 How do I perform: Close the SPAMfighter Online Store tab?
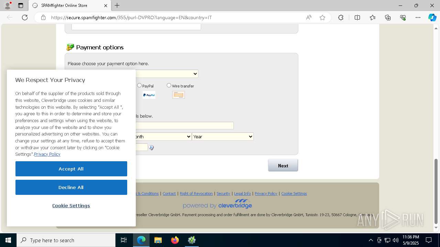pyautogui.click(x=106, y=5)
